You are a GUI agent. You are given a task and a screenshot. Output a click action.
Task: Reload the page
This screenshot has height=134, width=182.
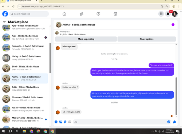tap(13, 7)
